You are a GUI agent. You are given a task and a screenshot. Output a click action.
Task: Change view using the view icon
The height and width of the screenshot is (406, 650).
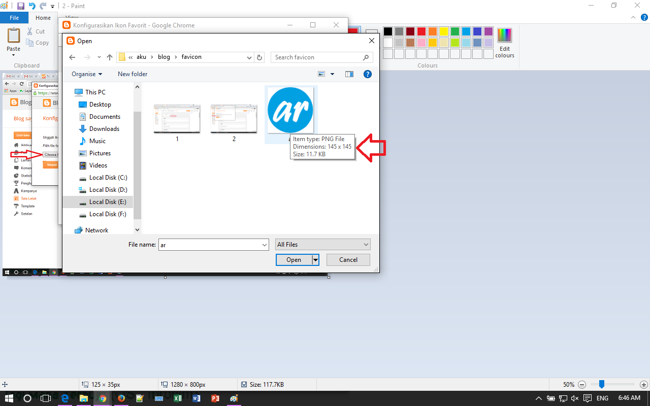pyautogui.click(x=321, y=74)
